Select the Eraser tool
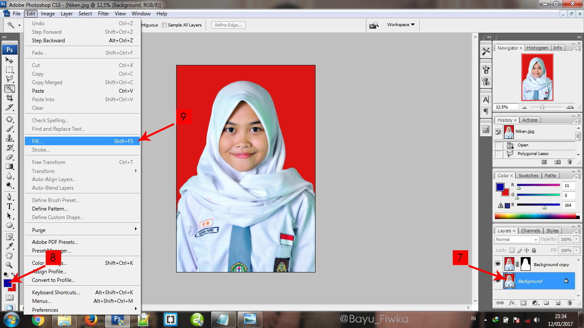The image size is (584, 328). (9, 157)
